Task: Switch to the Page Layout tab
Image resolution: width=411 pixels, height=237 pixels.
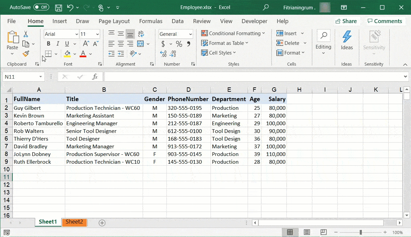Action: (x=114, y=21)
